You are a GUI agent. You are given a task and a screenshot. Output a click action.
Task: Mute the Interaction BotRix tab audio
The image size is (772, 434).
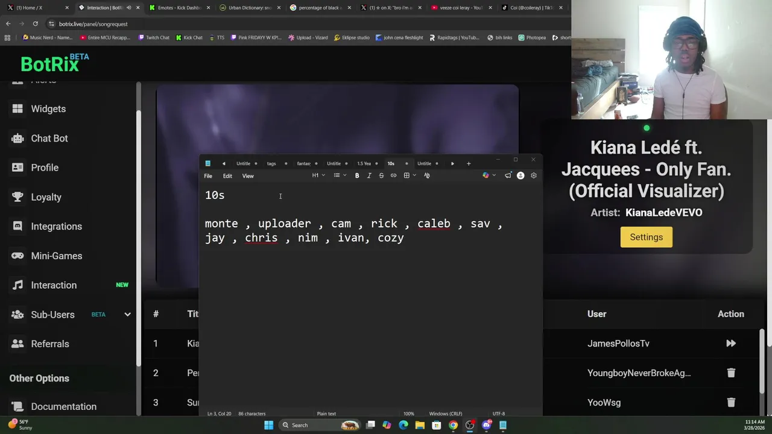click(128, 8)
